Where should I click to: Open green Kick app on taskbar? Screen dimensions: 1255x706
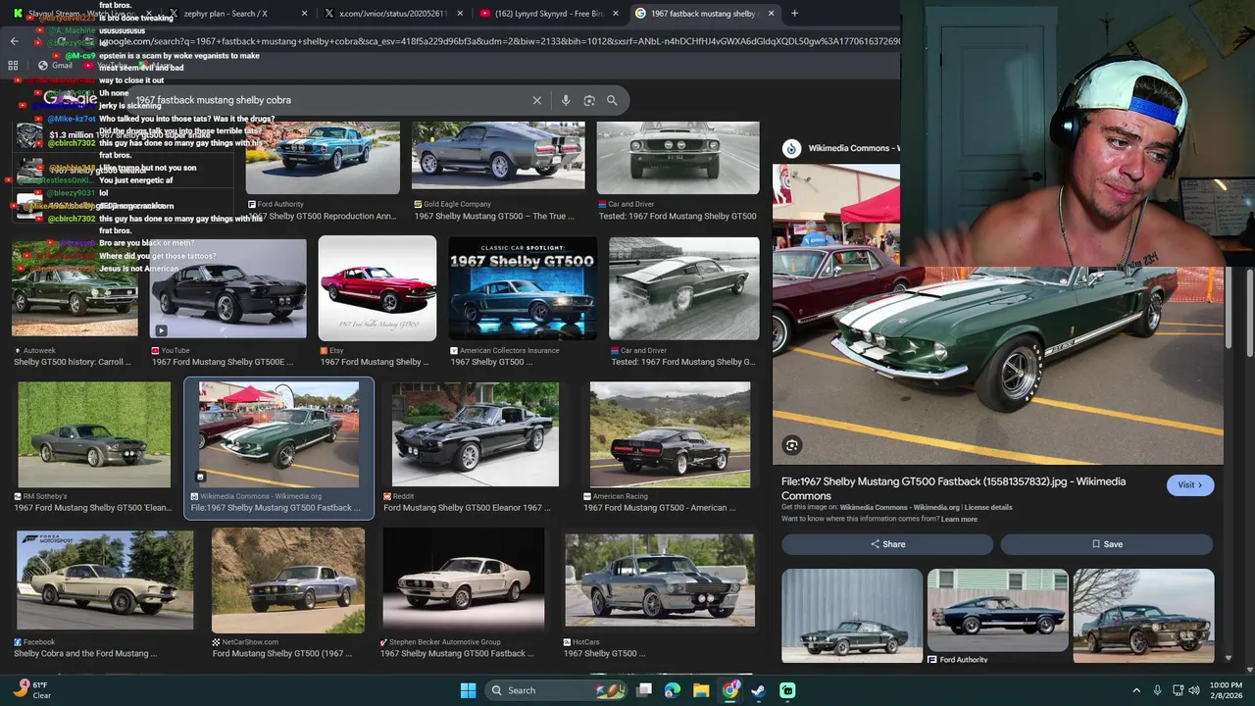pyautogui.click(x=787, y=690)
